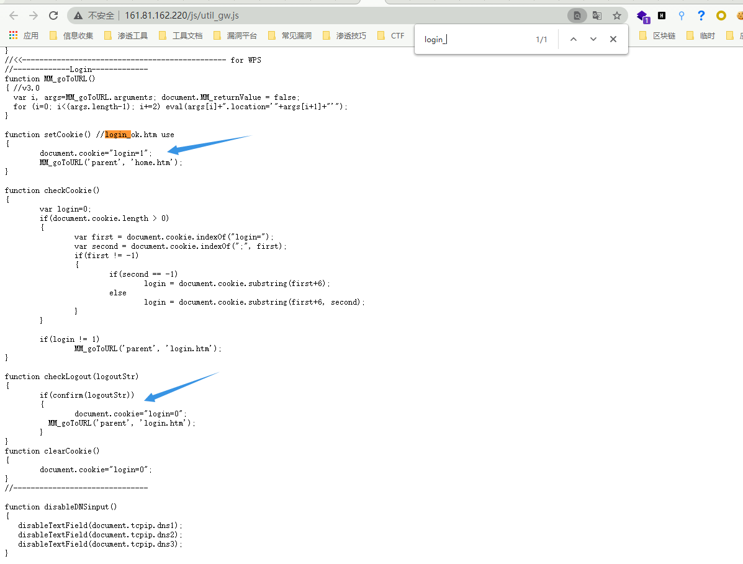
Task: Open the 信息收集 bookmark folder
Action: pos(71,35)
